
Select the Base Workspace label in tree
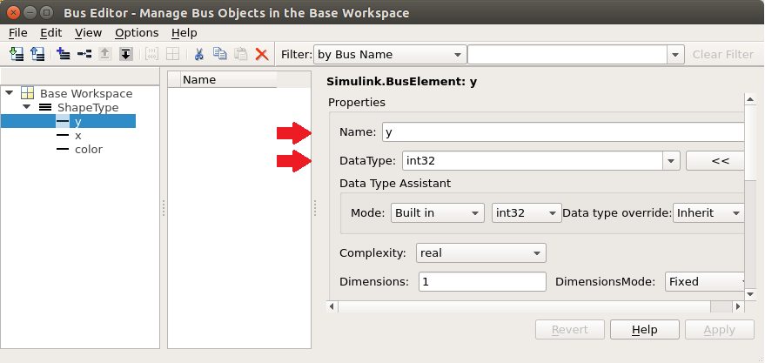[86, 93]
